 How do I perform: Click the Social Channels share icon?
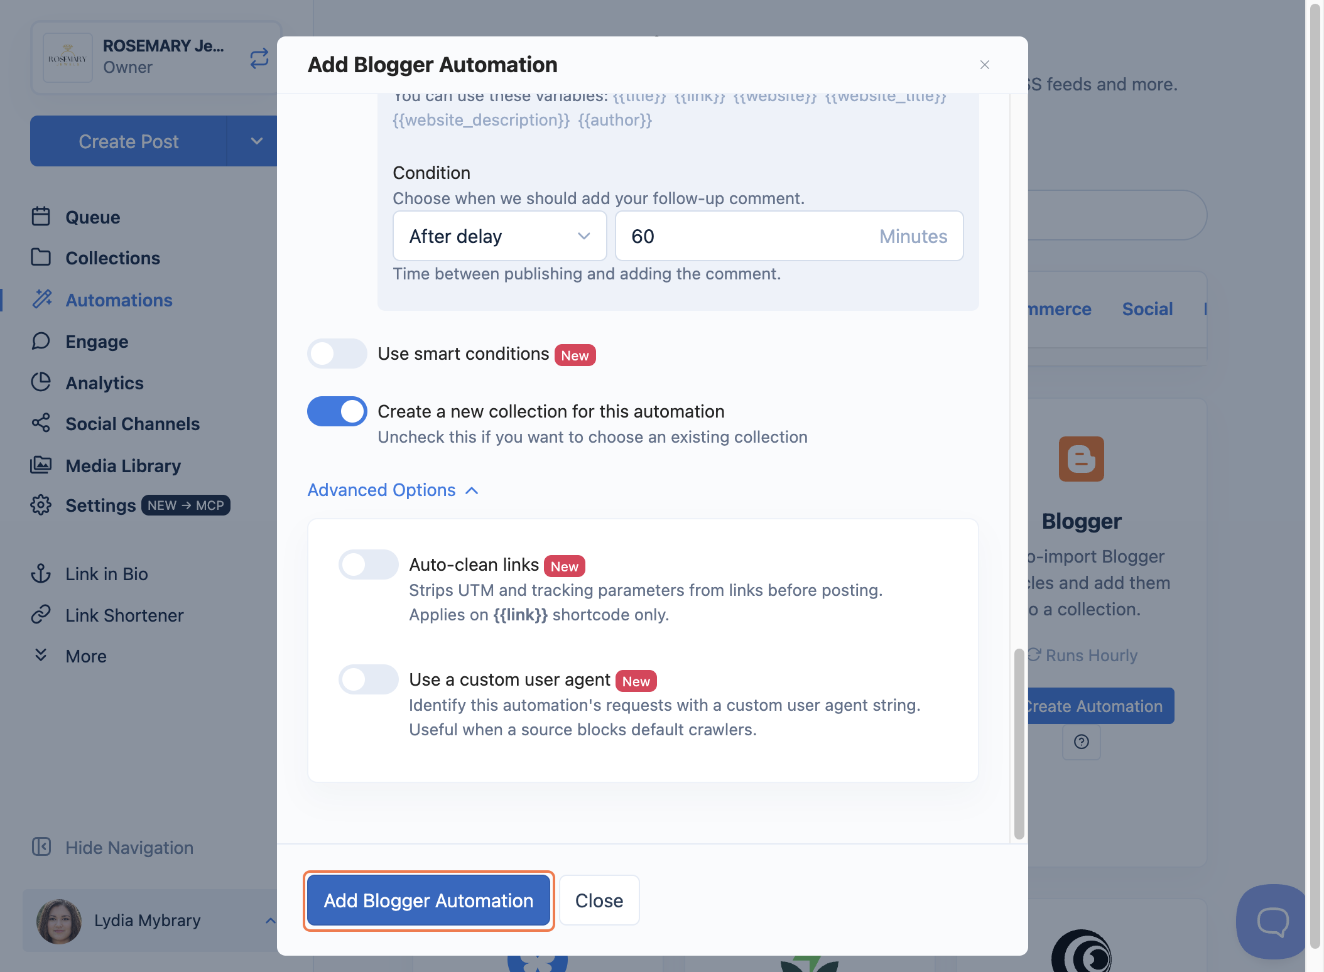pos(41,423)
